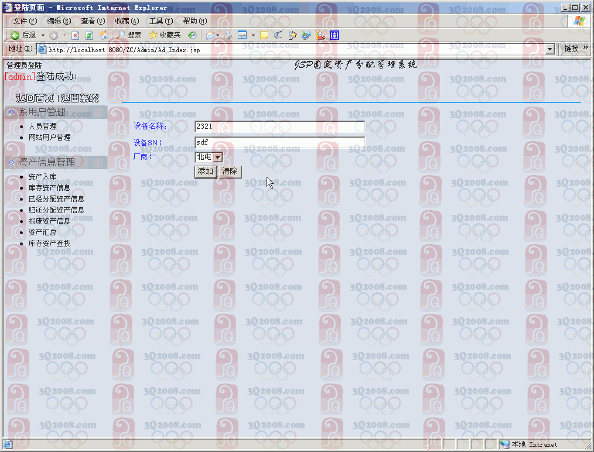Click the yellow note Discuss icon
Viewport: 594px width, 452px height.
click(x=264, y=36)
